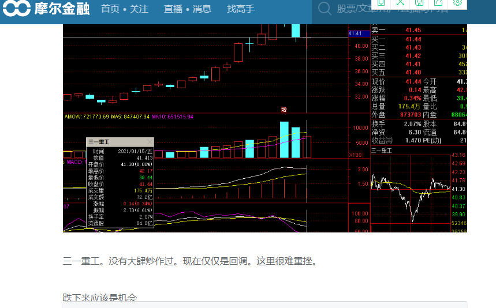The image size is (496, 308).
Task: Click the search magnifier icon
Action: click(x=325, y=9)
